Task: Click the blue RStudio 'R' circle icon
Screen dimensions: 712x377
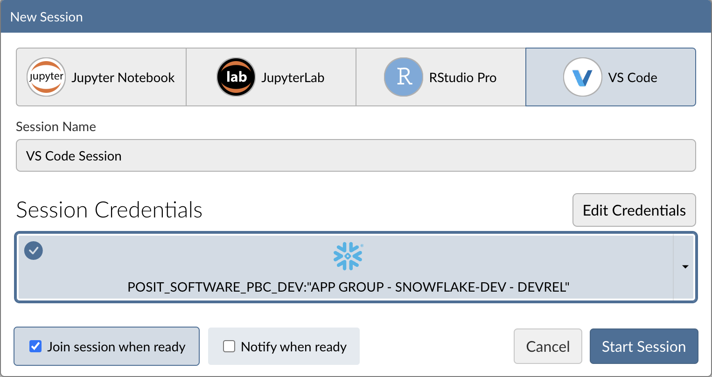Action: click(x=404, y=77)
